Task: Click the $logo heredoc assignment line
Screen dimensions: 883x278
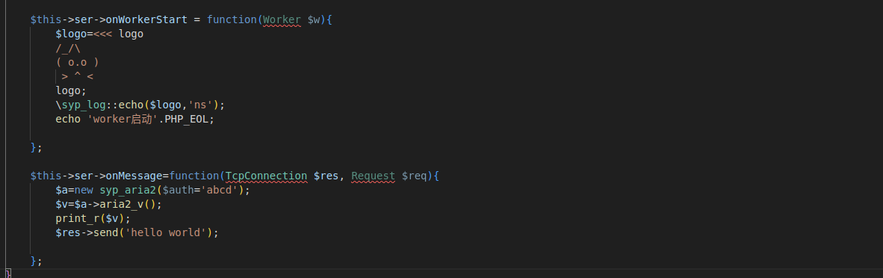Action: coord(99,34)
